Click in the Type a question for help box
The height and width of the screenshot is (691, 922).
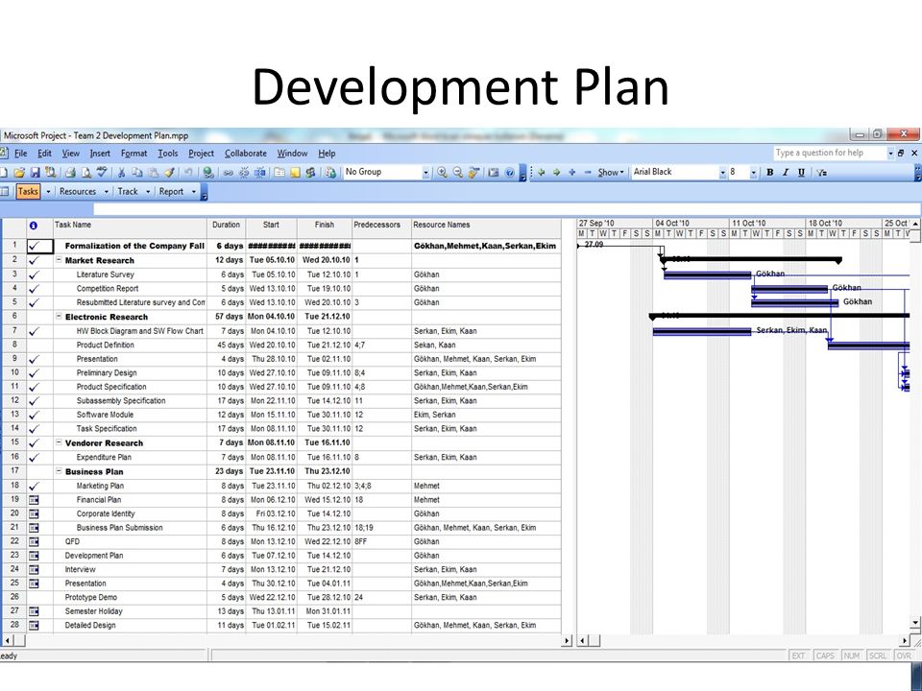pos(829,153)
